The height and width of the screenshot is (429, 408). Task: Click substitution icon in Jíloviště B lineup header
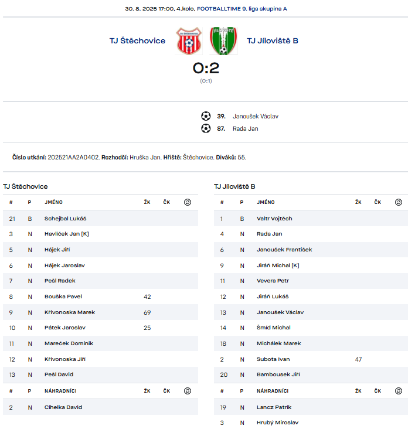399,202
